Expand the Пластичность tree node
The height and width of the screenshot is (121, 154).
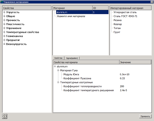pyautogui.click(x=4, y=24)
